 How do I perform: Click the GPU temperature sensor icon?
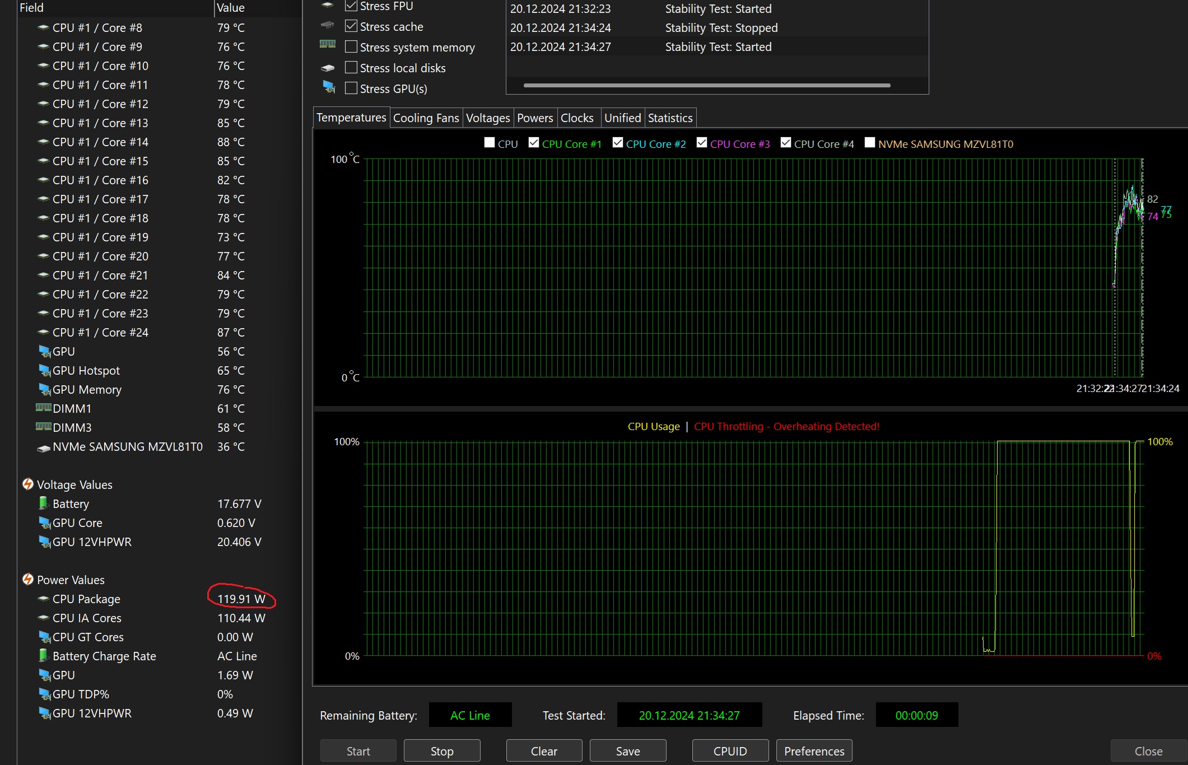pyautogui.click(x=44, y=351)
